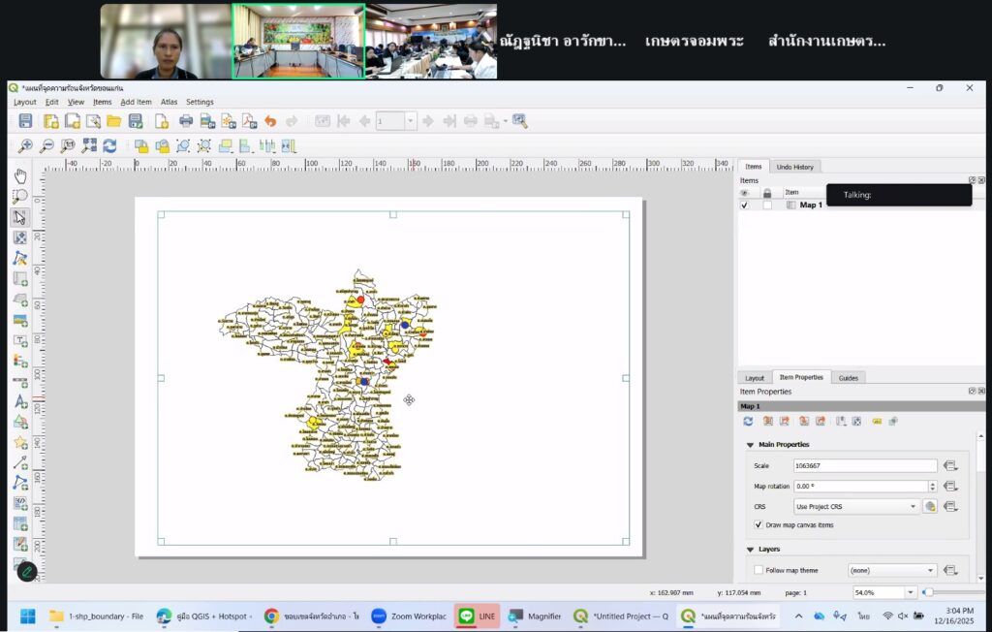
Task: Click the Add Label tool
Action: click(x=20, y=340)
